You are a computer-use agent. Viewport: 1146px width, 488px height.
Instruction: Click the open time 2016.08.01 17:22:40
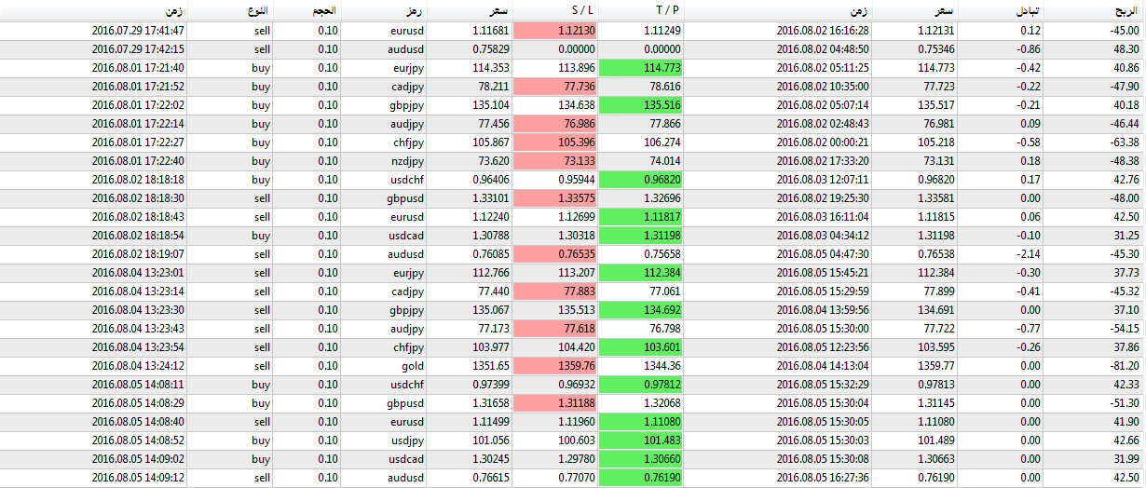138,160
